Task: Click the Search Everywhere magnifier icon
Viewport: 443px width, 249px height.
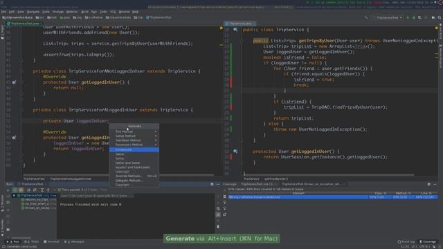Action: click(440, 17)
